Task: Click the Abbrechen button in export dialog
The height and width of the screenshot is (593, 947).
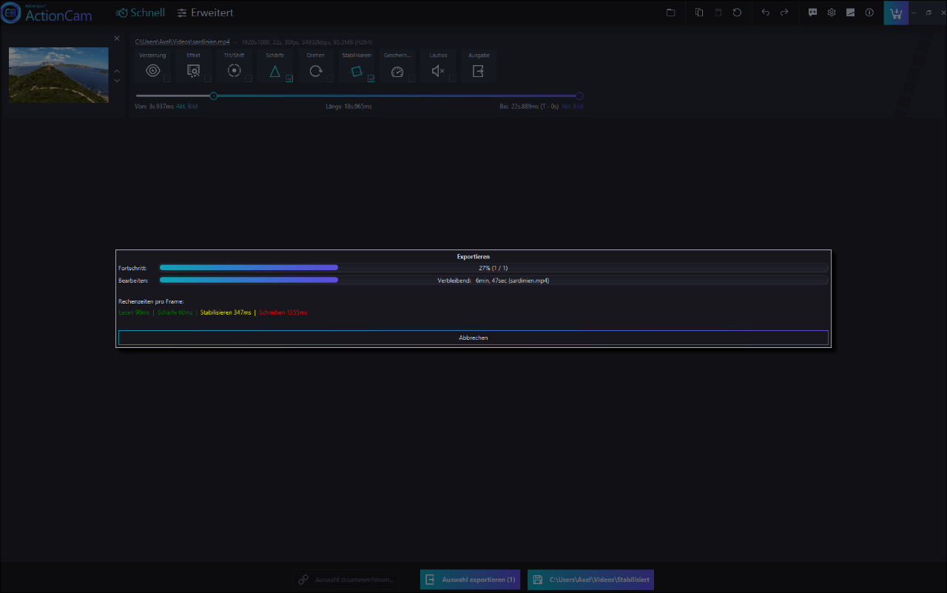Action: [473, 338]
